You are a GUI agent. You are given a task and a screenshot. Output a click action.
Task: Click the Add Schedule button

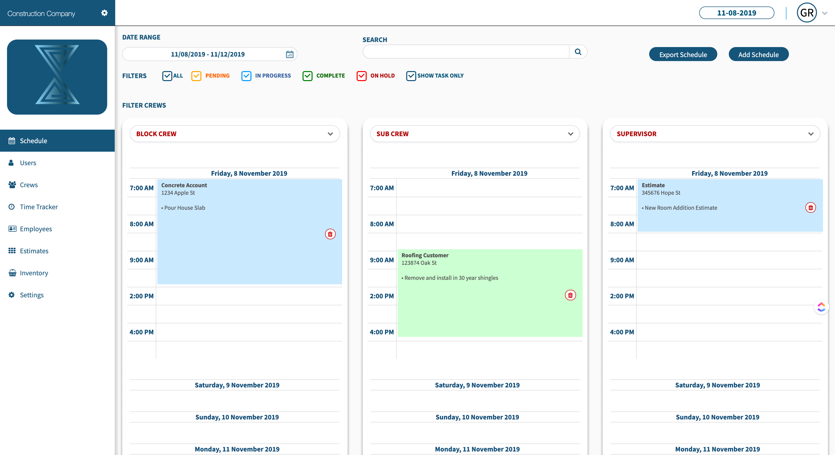(758, 54)
